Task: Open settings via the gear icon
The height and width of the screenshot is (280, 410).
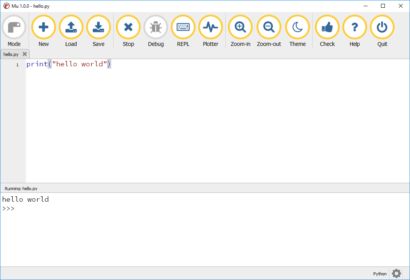Action: 396,273
